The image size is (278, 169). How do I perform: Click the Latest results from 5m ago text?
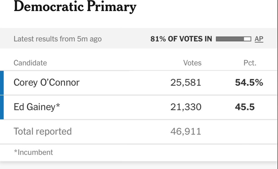[58, 39]
